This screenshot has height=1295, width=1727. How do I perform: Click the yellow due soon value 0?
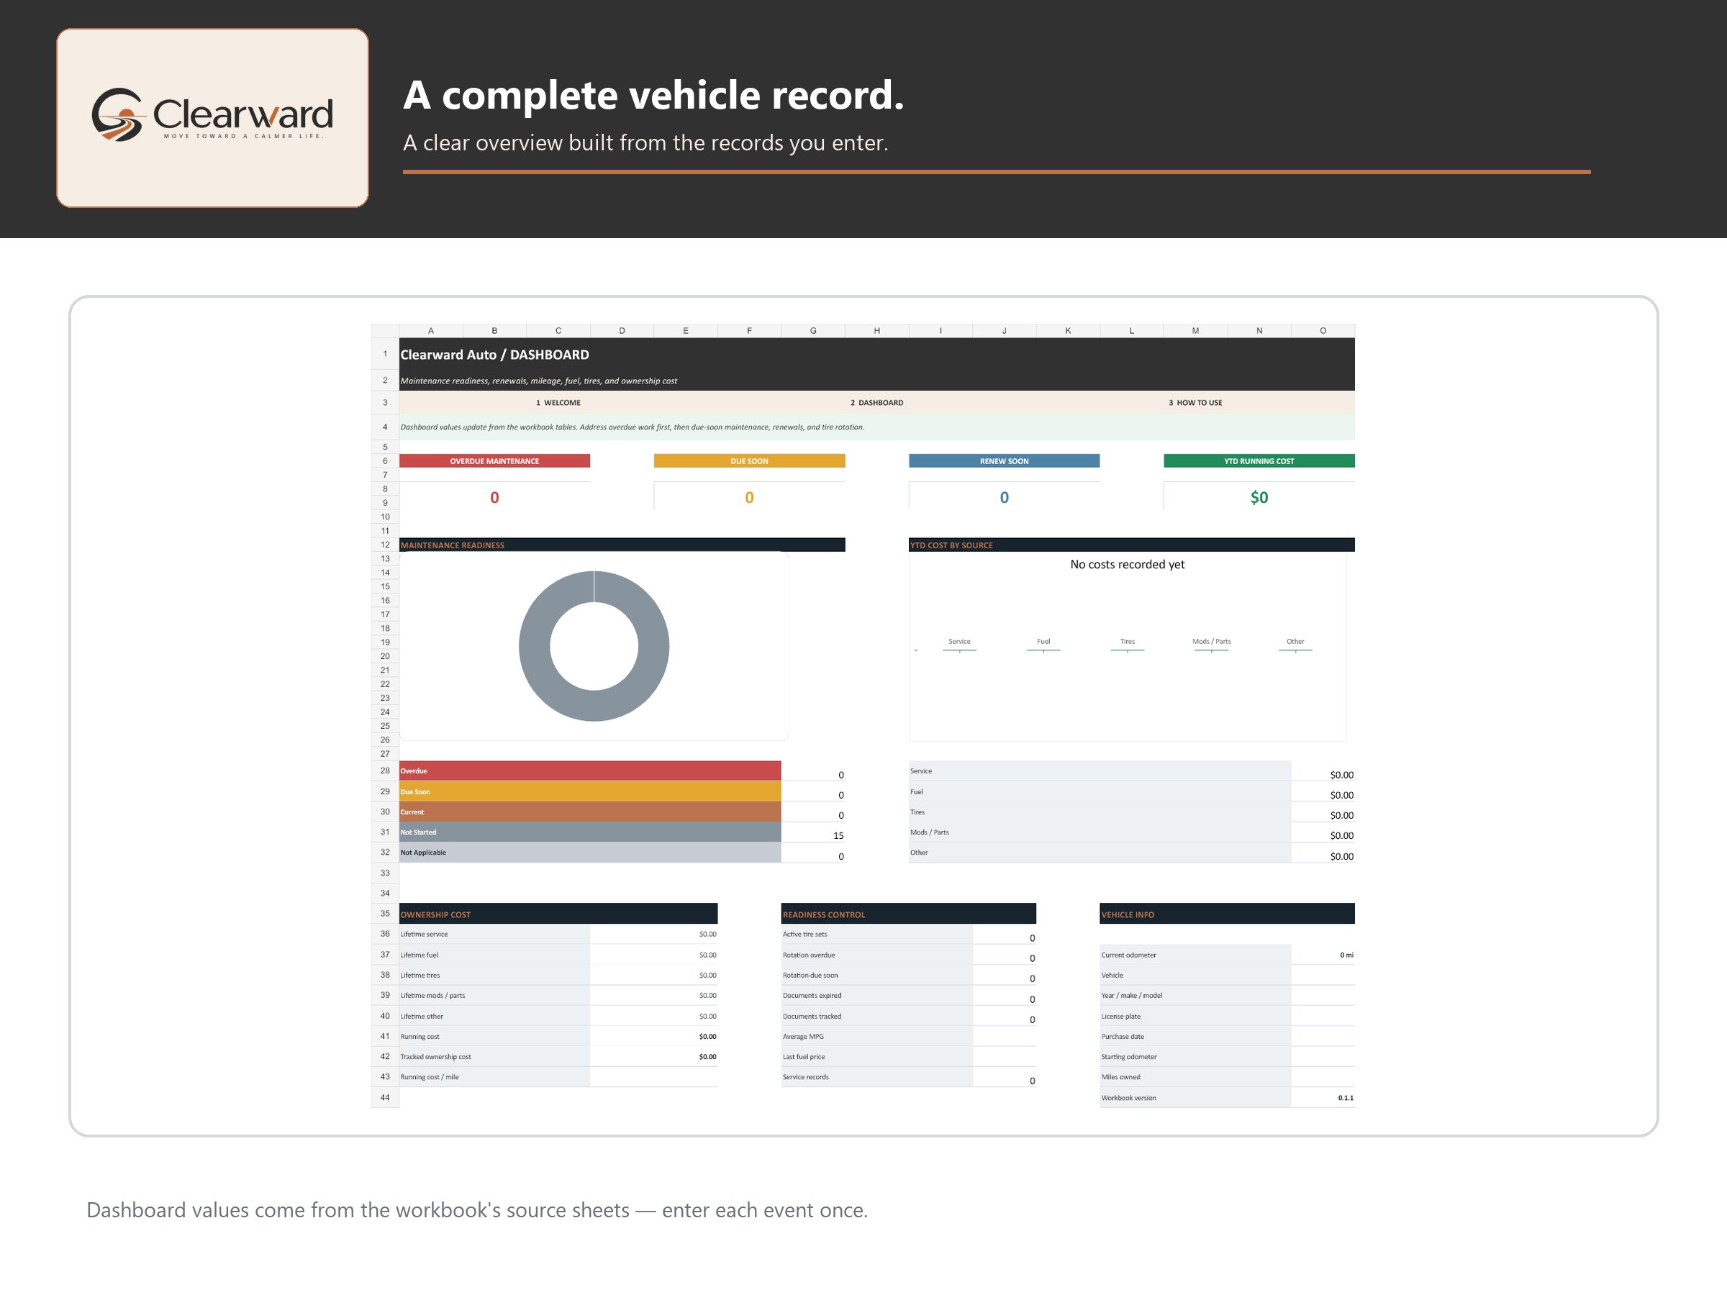(750, 497)
